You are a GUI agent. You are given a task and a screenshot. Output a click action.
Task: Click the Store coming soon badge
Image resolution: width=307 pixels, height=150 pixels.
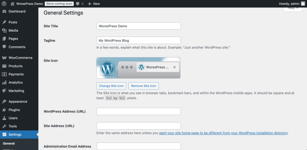coord(59,4)
